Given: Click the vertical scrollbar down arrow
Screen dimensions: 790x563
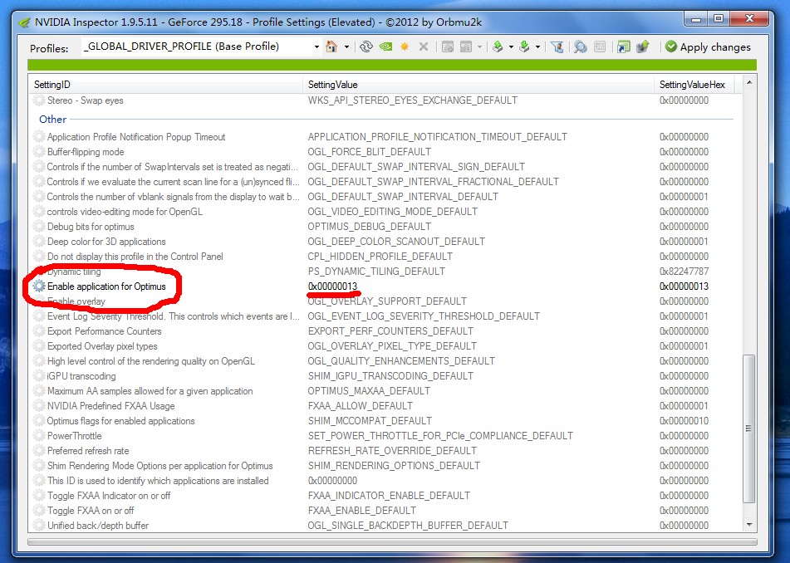Looking at the screenshot, I should click(x=749, y=525).
